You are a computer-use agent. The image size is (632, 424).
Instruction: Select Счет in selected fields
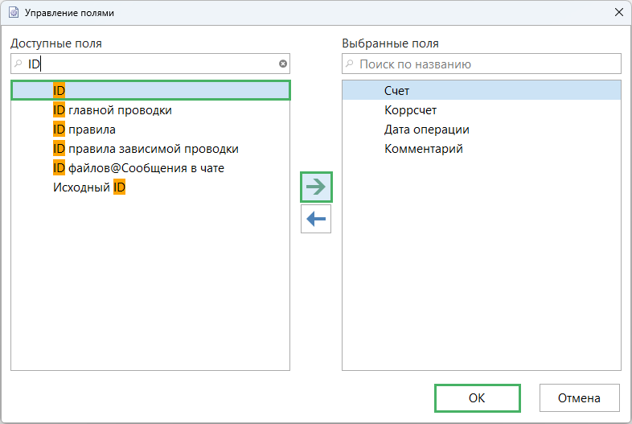[x=396, y=90]
